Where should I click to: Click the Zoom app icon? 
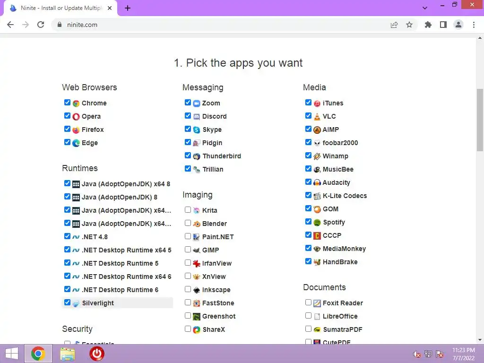[197, 103]
